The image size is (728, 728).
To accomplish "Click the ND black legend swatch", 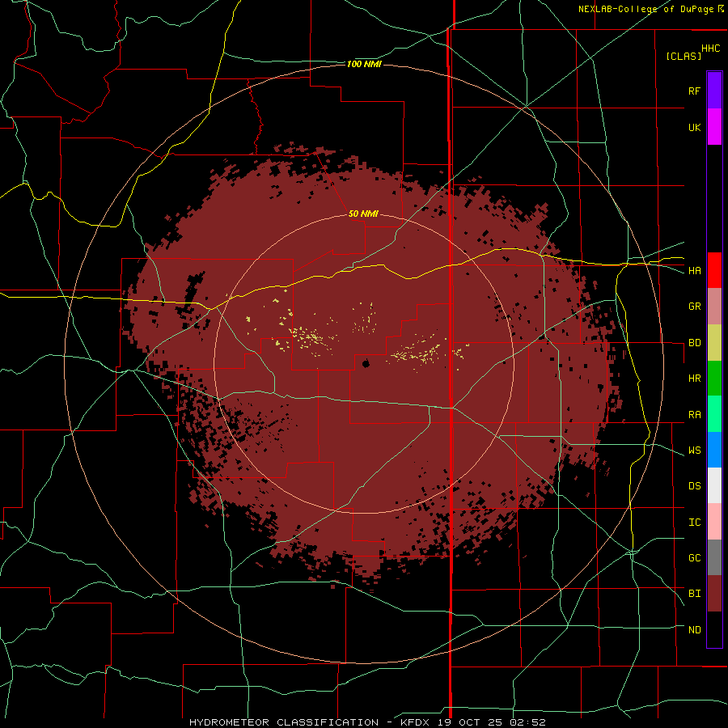I will pyautogui.click(x=714, y=629).
